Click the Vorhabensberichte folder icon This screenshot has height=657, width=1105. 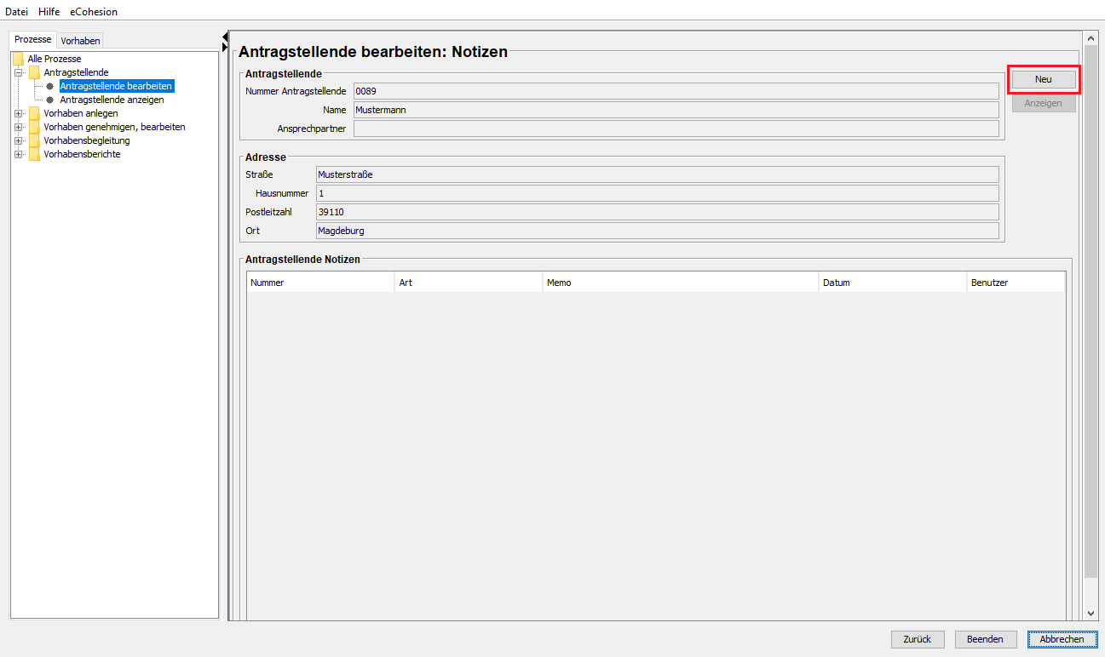coord(34,154)
